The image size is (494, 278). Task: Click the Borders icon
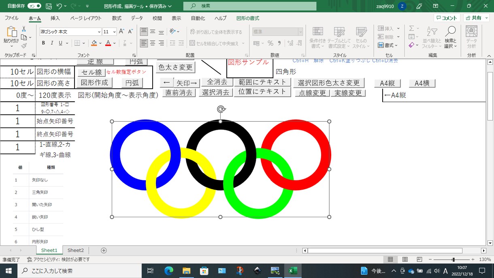(77, 43)
